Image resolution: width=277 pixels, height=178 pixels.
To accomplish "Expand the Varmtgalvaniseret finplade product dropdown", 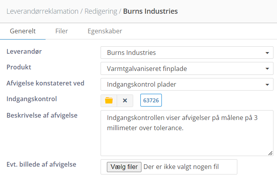I will pyautogui.click(x=187, y=68).
